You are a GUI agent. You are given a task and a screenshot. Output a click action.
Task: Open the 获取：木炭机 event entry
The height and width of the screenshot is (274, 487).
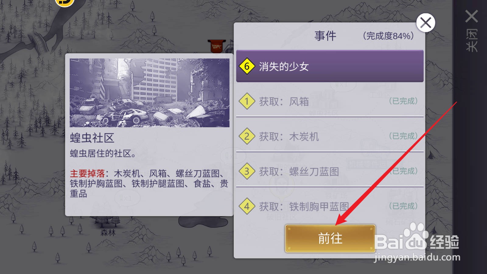tap(330, 136)
